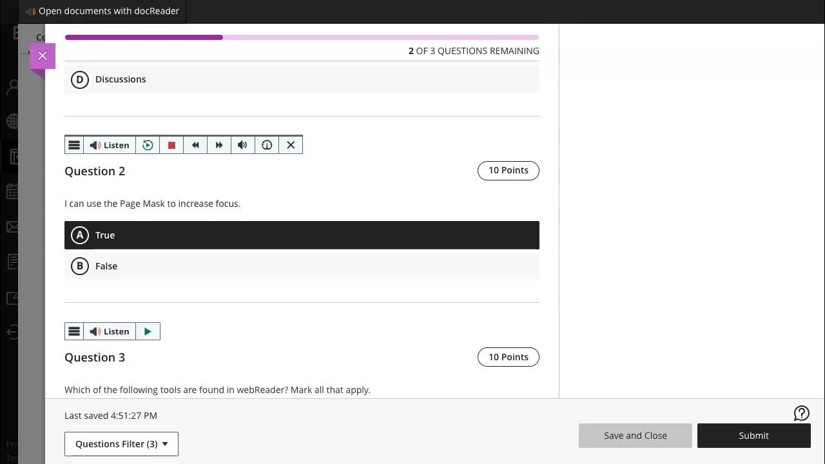
Task: Open the Questions Filter (3) dropdown
Action: click(x=121, y=444)
